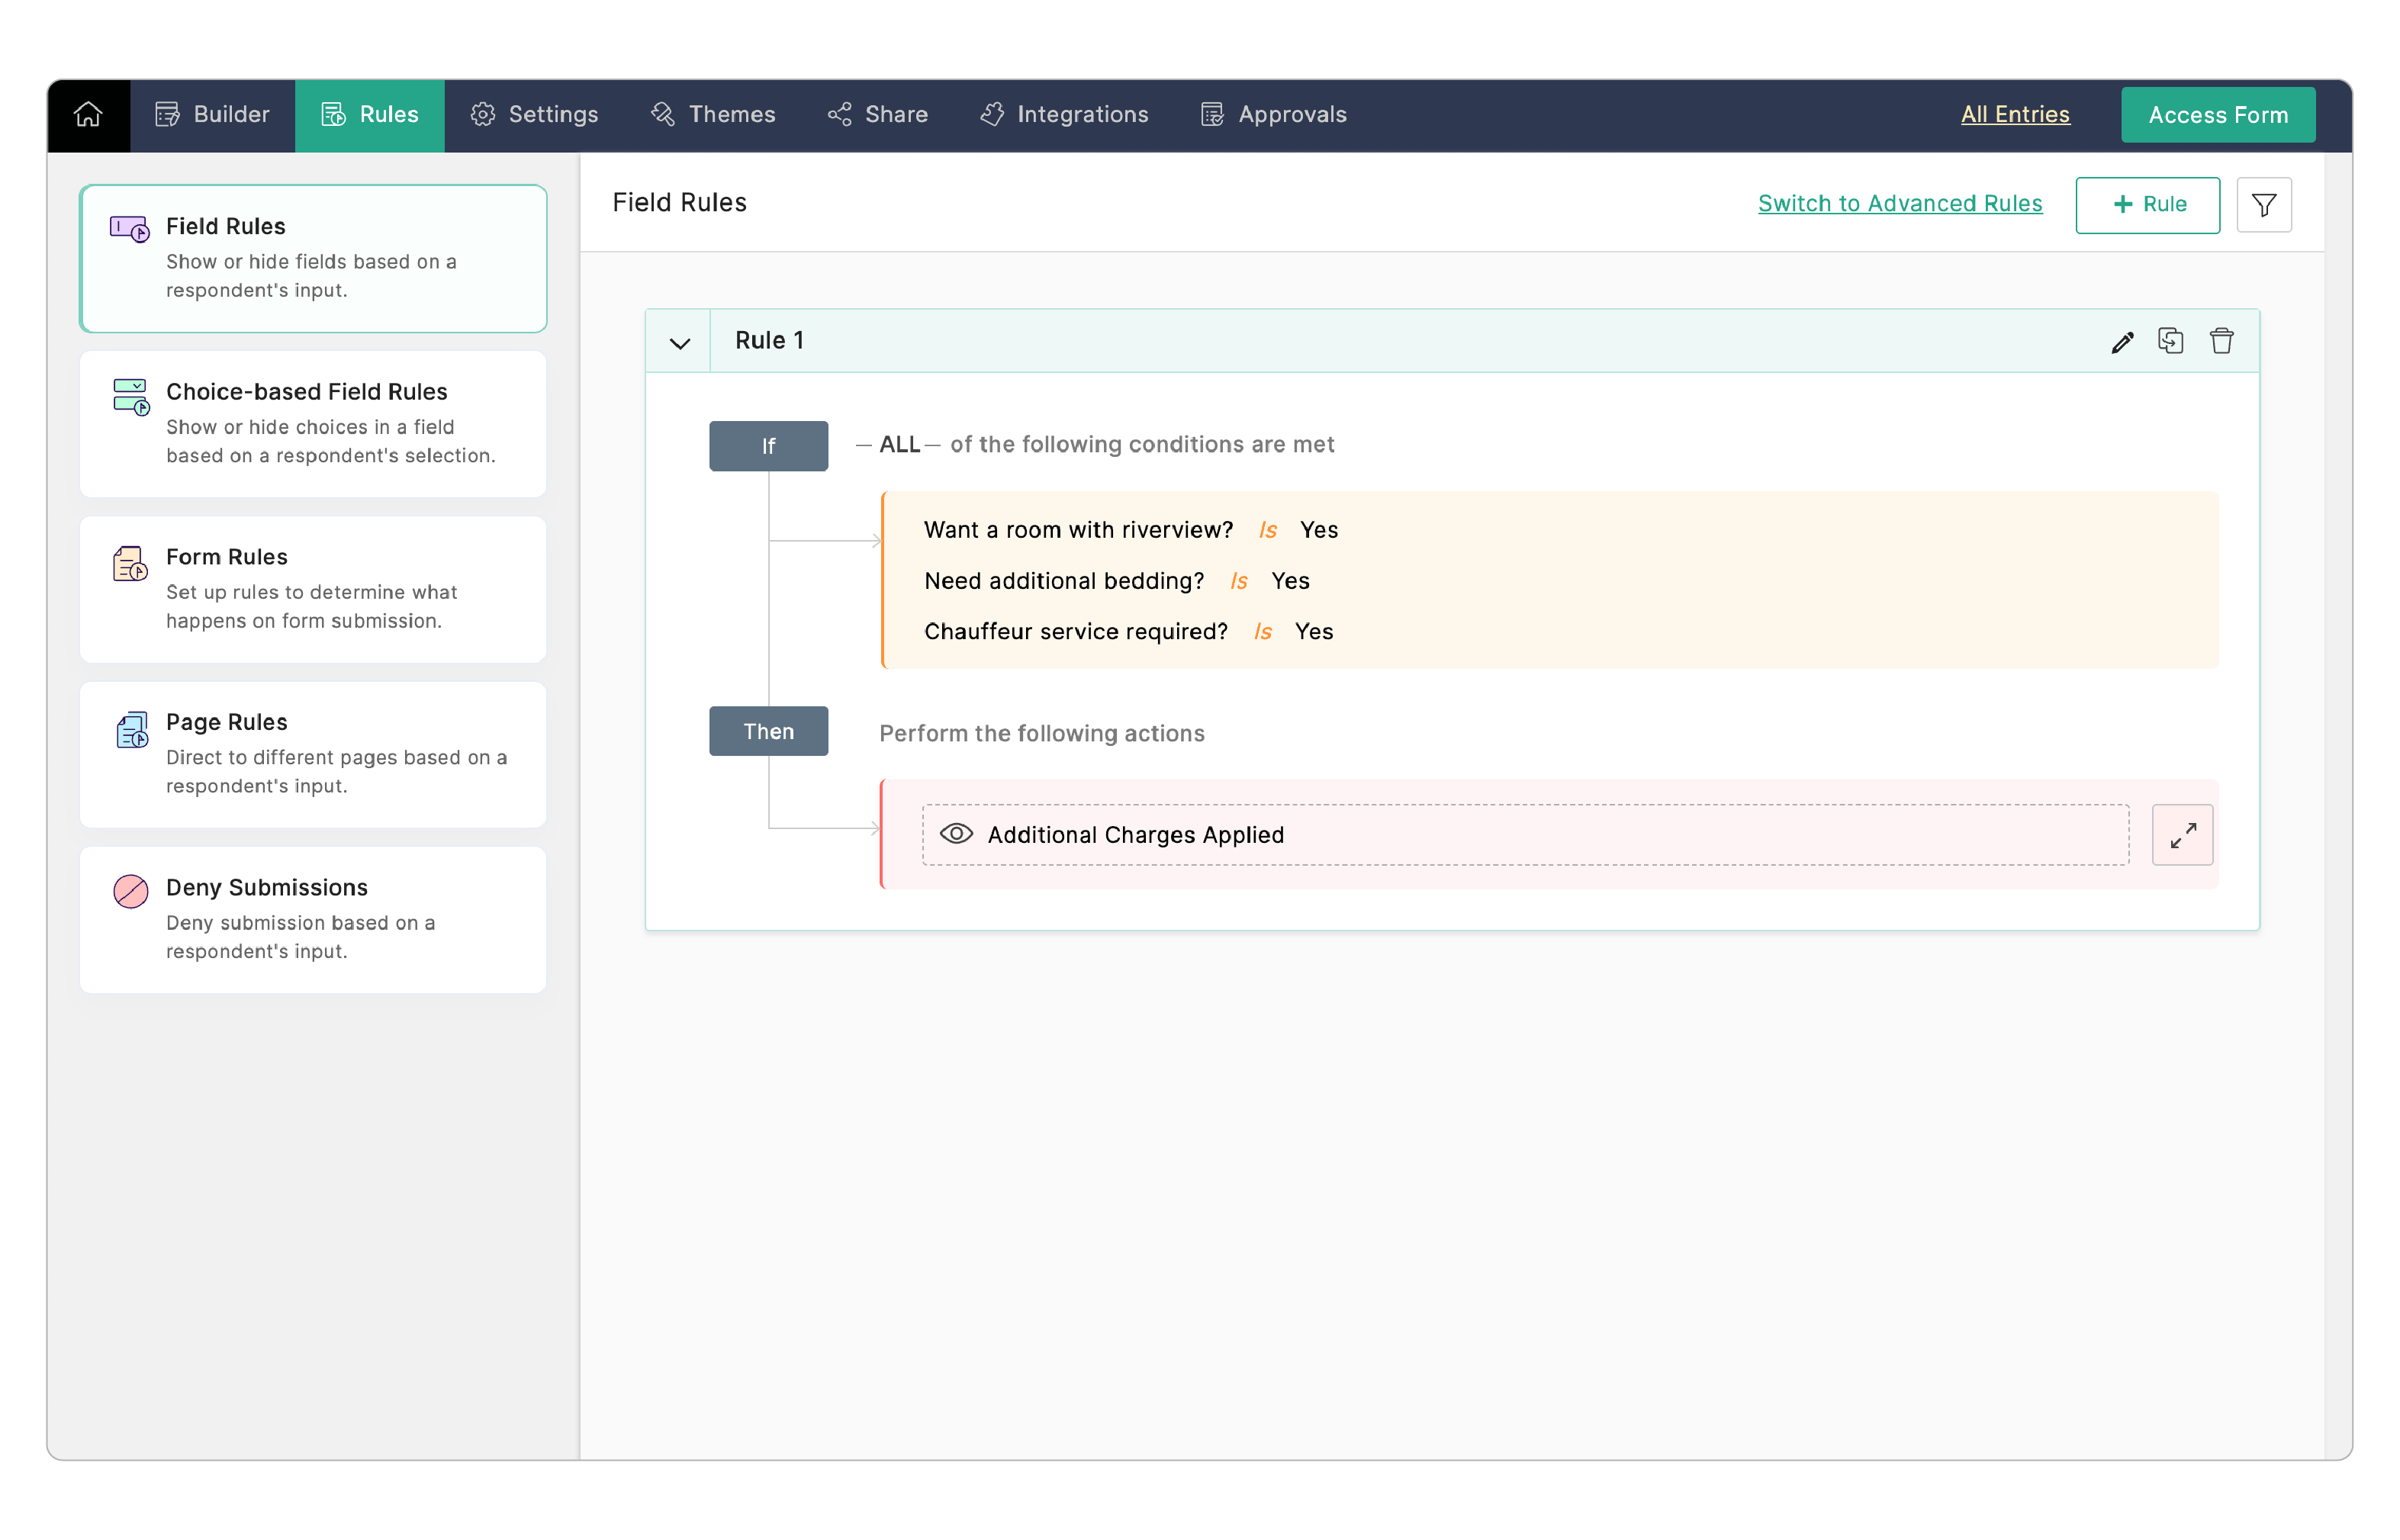
Task: Click the Integrations plug icon
Action: click(x=992, y=115)
